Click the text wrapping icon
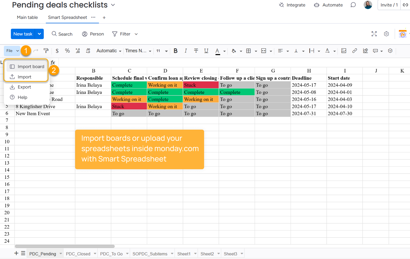The height and width of the screenshot is (259, 410). pyautogui.click(x=312, y=51)
